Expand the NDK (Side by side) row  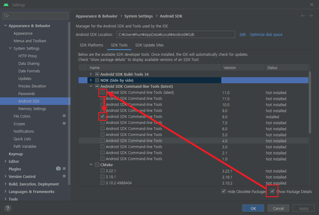pos(91,81)
